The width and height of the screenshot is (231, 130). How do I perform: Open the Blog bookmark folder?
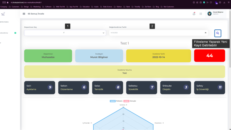[156, 7]
